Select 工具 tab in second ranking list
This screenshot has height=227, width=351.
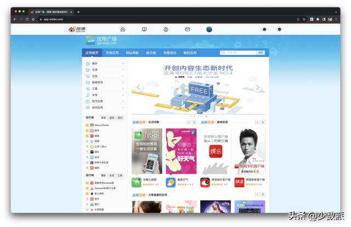click(x=120, y=175)
